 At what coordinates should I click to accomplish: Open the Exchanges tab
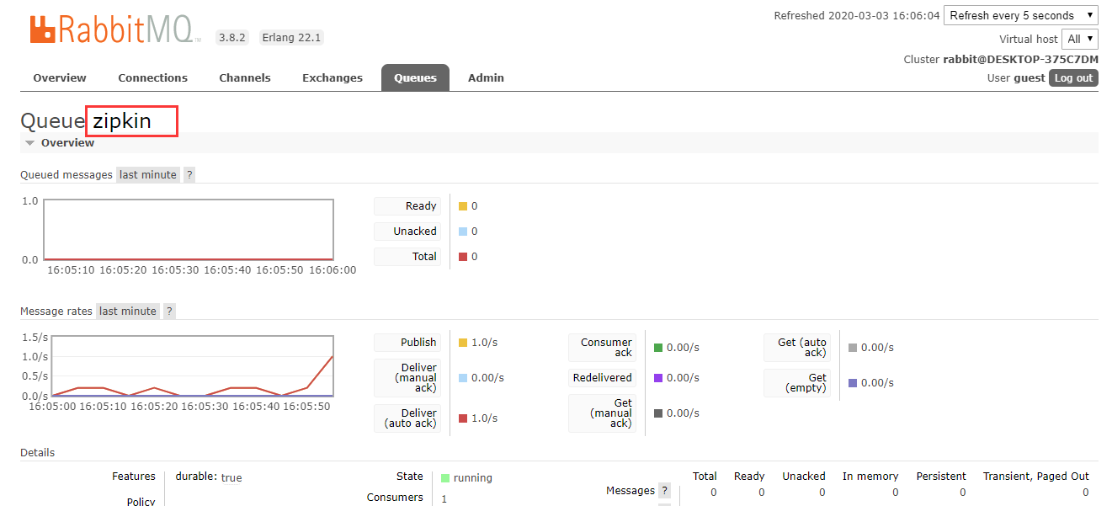click(x=332, y=78)
